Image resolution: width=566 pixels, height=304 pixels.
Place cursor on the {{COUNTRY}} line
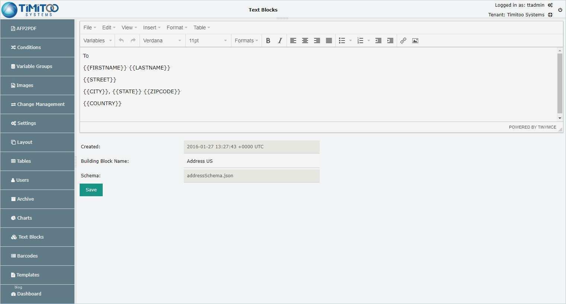point(102,103)
